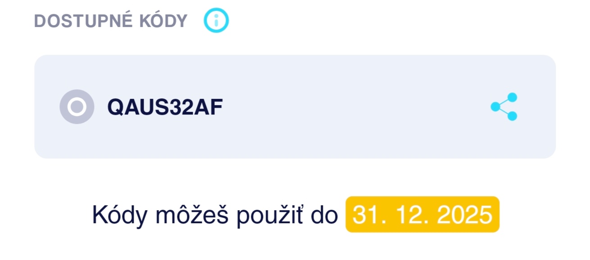590x260 pixels.
Task: Send the code via the share icon
Action: tap(504, 106)
